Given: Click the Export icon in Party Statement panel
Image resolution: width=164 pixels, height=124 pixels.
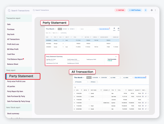Looking at the screenshot, I should coord(114,28).
